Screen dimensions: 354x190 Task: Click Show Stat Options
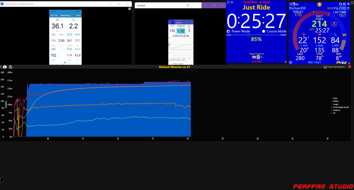[x=336, y=67]
